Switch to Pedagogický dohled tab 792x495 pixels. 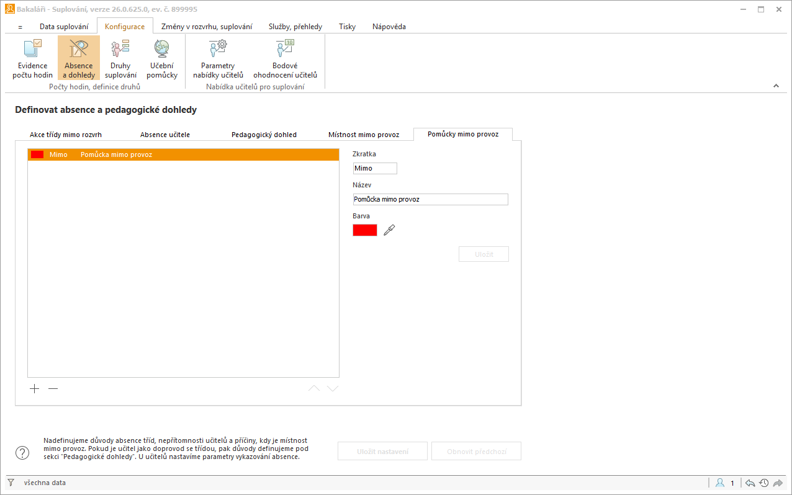coord(264,135)
